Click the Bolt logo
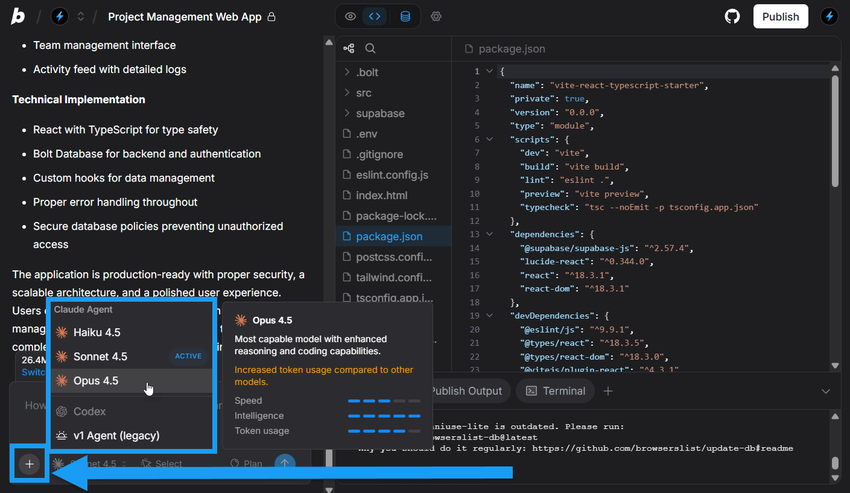850x493 pixels. 17,16
